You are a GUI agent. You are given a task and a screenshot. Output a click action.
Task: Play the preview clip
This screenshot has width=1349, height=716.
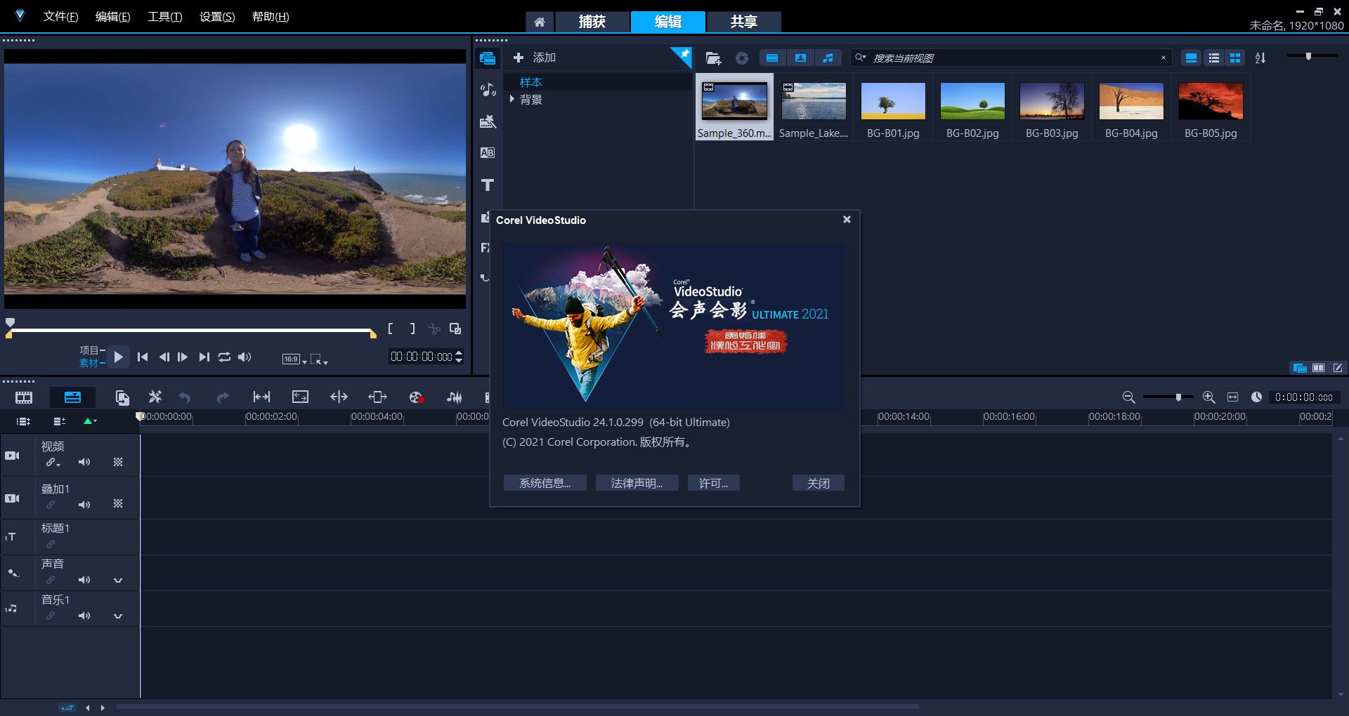point(119,357)
